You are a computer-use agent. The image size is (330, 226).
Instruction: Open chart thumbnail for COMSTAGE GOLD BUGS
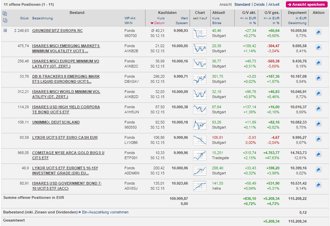coord(199,155)
